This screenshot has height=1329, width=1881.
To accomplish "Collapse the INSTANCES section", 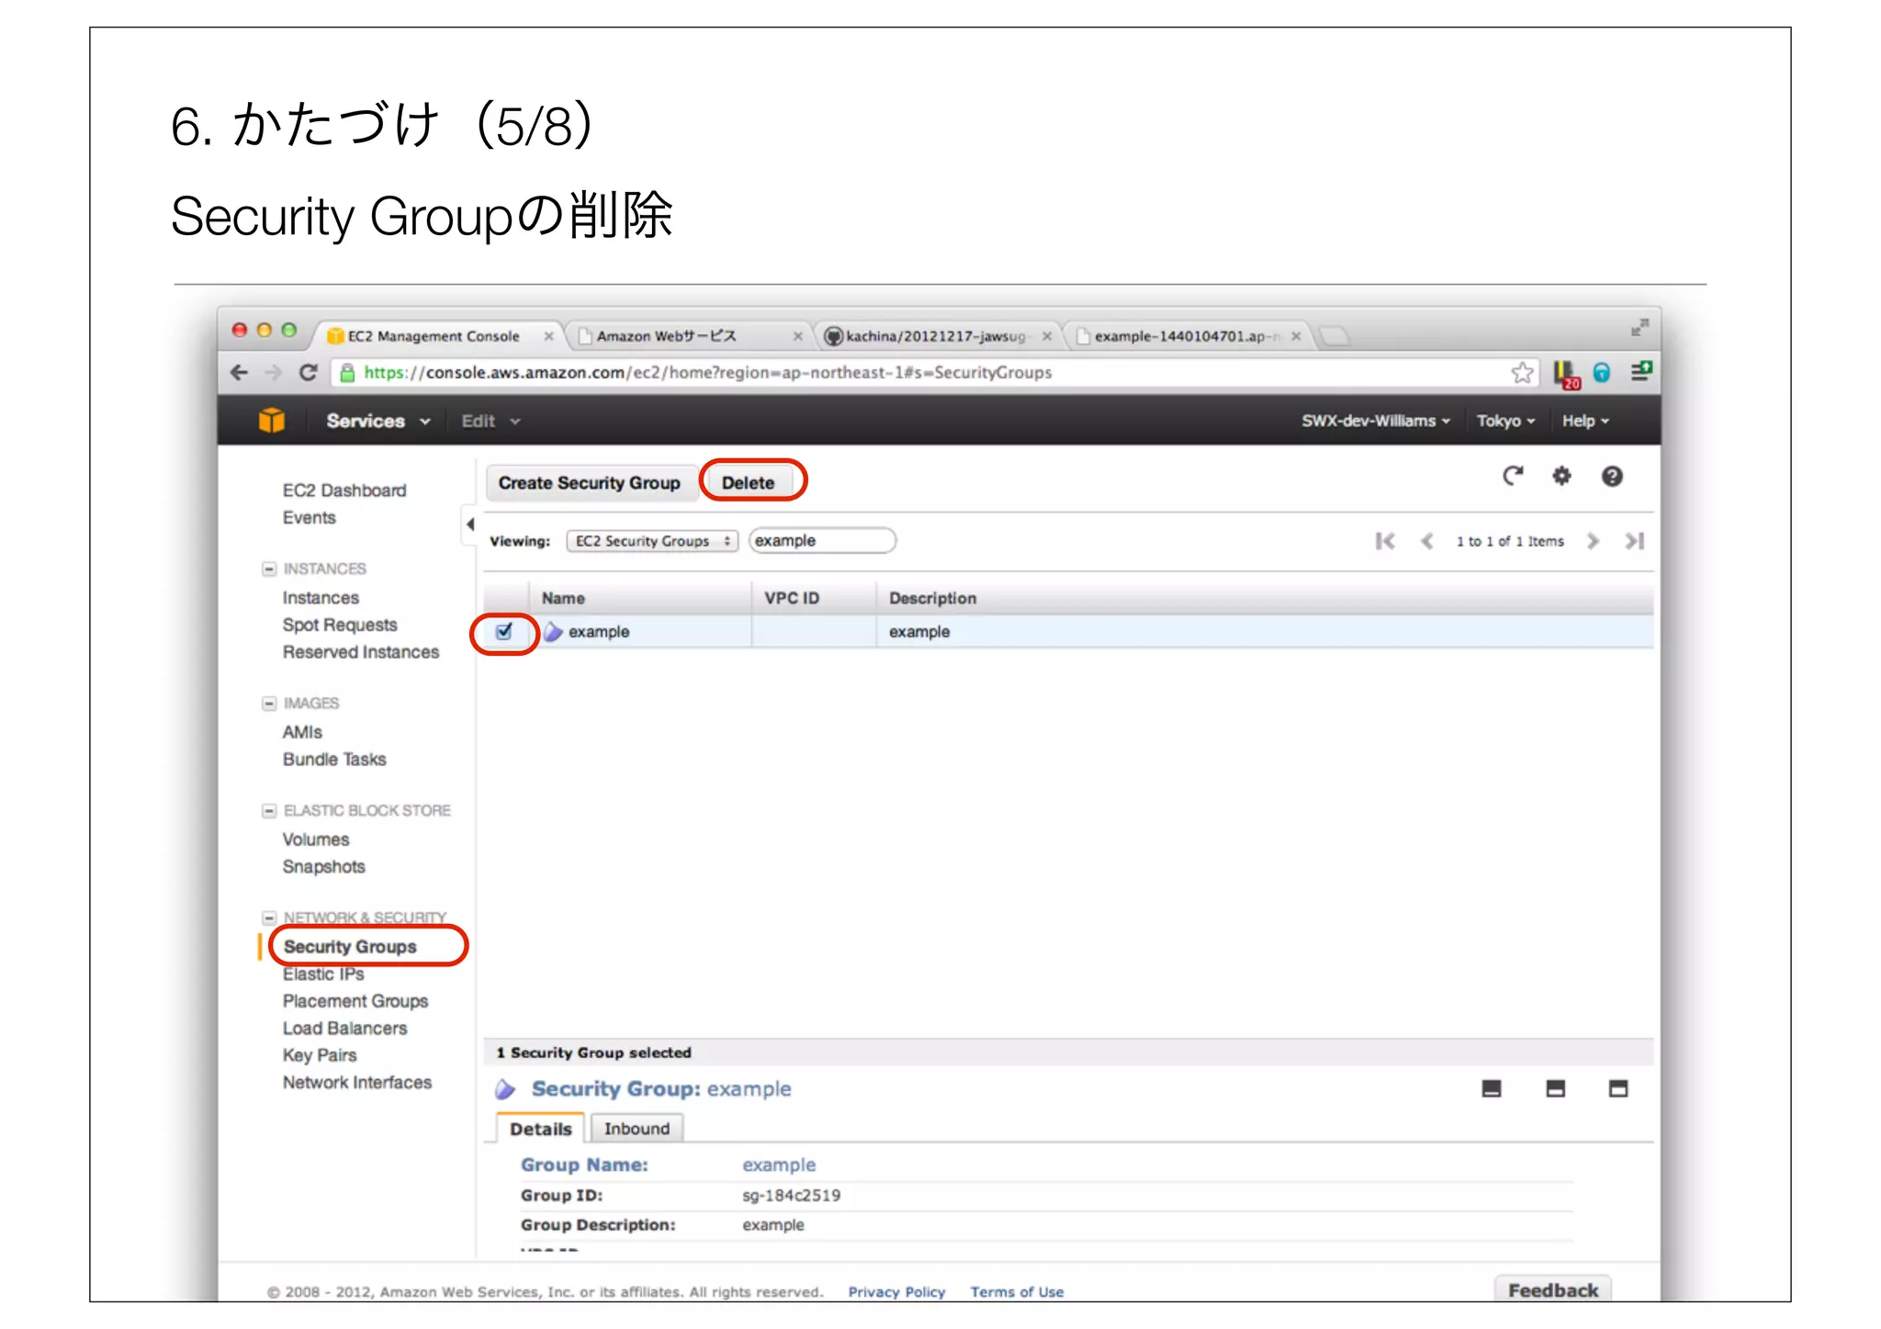I will (269, 569).
